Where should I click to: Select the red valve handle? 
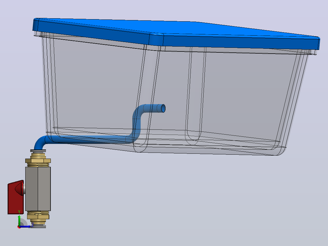pos(16,197)
